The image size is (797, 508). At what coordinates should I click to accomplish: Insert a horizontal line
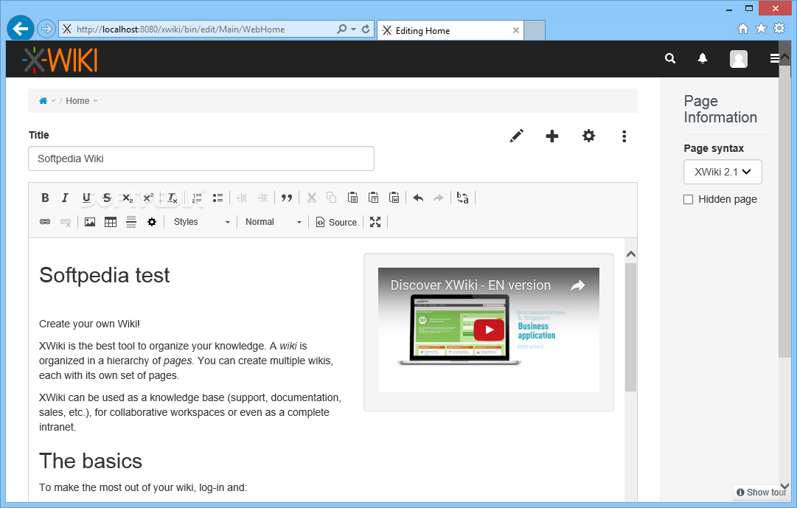tap(131, 222)
